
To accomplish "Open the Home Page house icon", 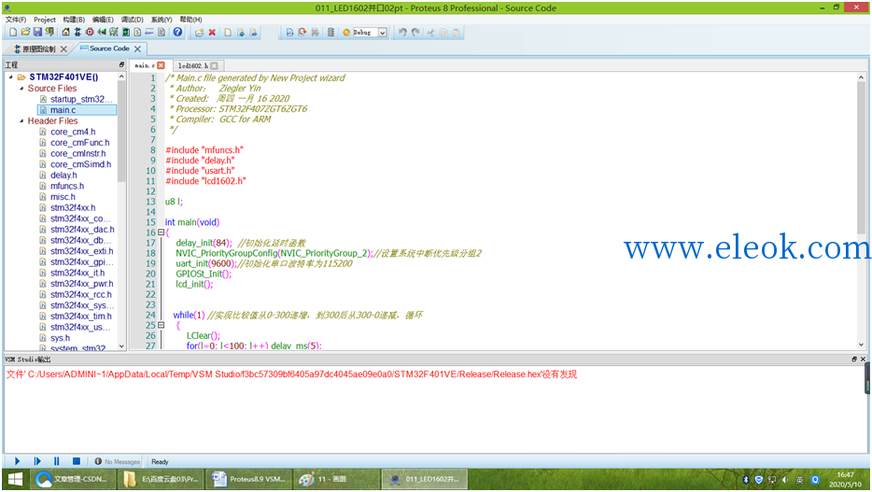I will 65,33.
